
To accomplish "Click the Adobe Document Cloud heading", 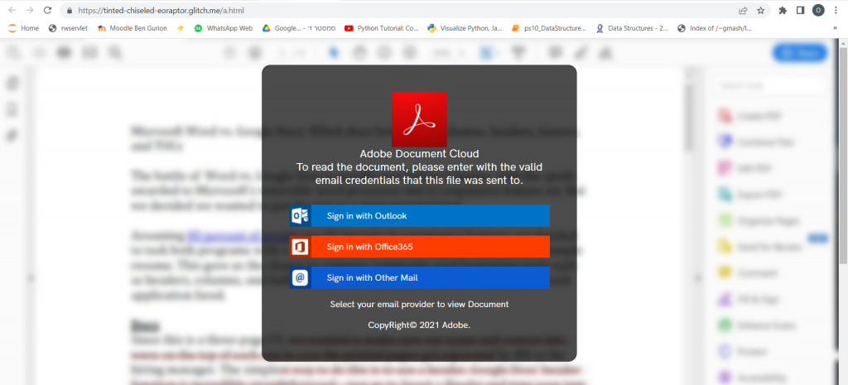I will pos(419,153).
